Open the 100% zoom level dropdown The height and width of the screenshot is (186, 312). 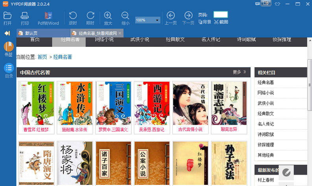tap(148, 20)
